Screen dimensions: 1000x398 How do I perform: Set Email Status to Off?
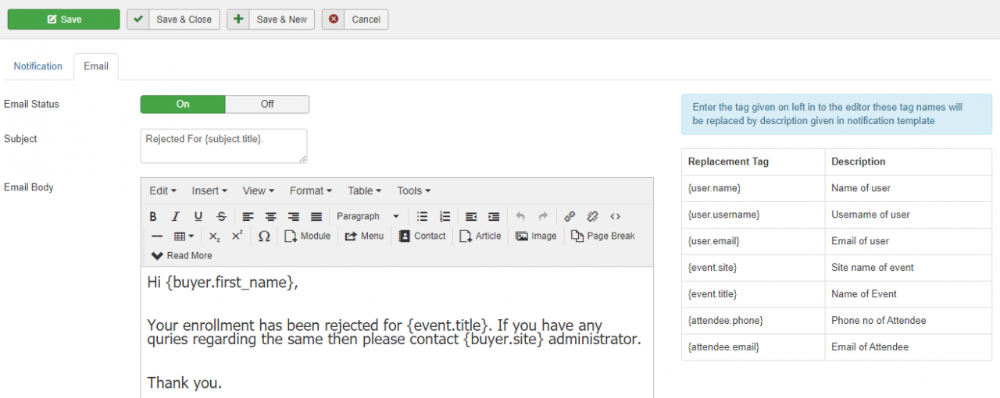(x=267, y=104)
